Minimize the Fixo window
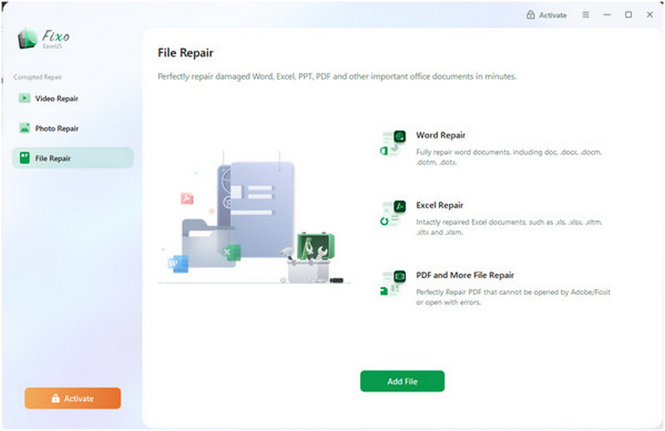The height and width of the screenshot is (431, 665). click(x=607, y=15)
